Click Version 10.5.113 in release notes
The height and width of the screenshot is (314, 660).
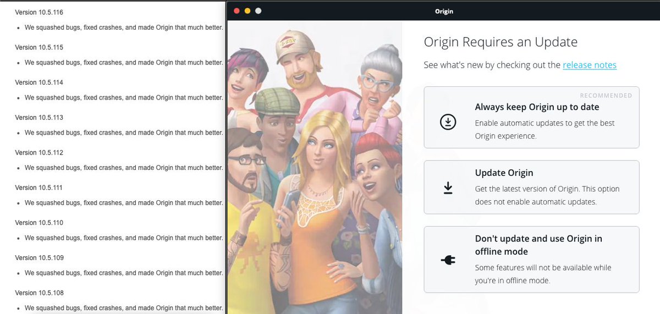pos(39,117)
